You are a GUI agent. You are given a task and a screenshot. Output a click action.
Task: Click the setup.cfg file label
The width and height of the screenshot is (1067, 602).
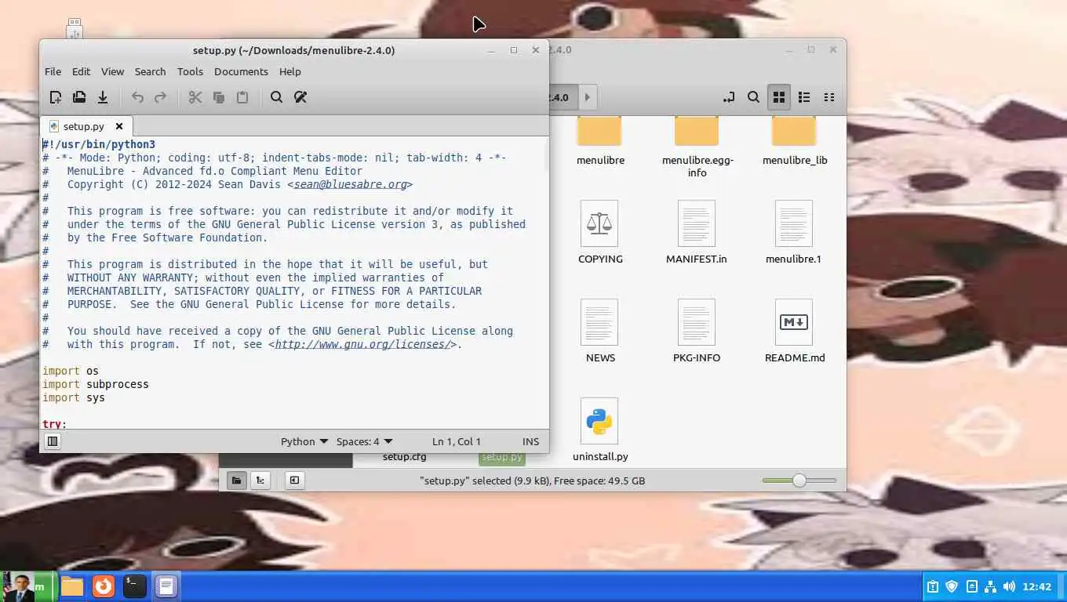405,456
